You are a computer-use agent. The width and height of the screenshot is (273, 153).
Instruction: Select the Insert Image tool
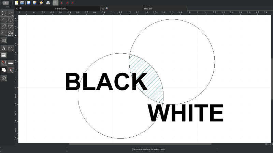pos(4,55)
